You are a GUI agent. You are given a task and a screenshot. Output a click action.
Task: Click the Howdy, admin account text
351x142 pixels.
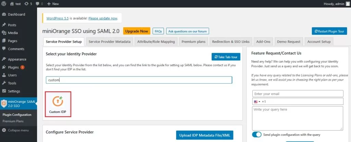pyautogui.click(x=334, y=4)
